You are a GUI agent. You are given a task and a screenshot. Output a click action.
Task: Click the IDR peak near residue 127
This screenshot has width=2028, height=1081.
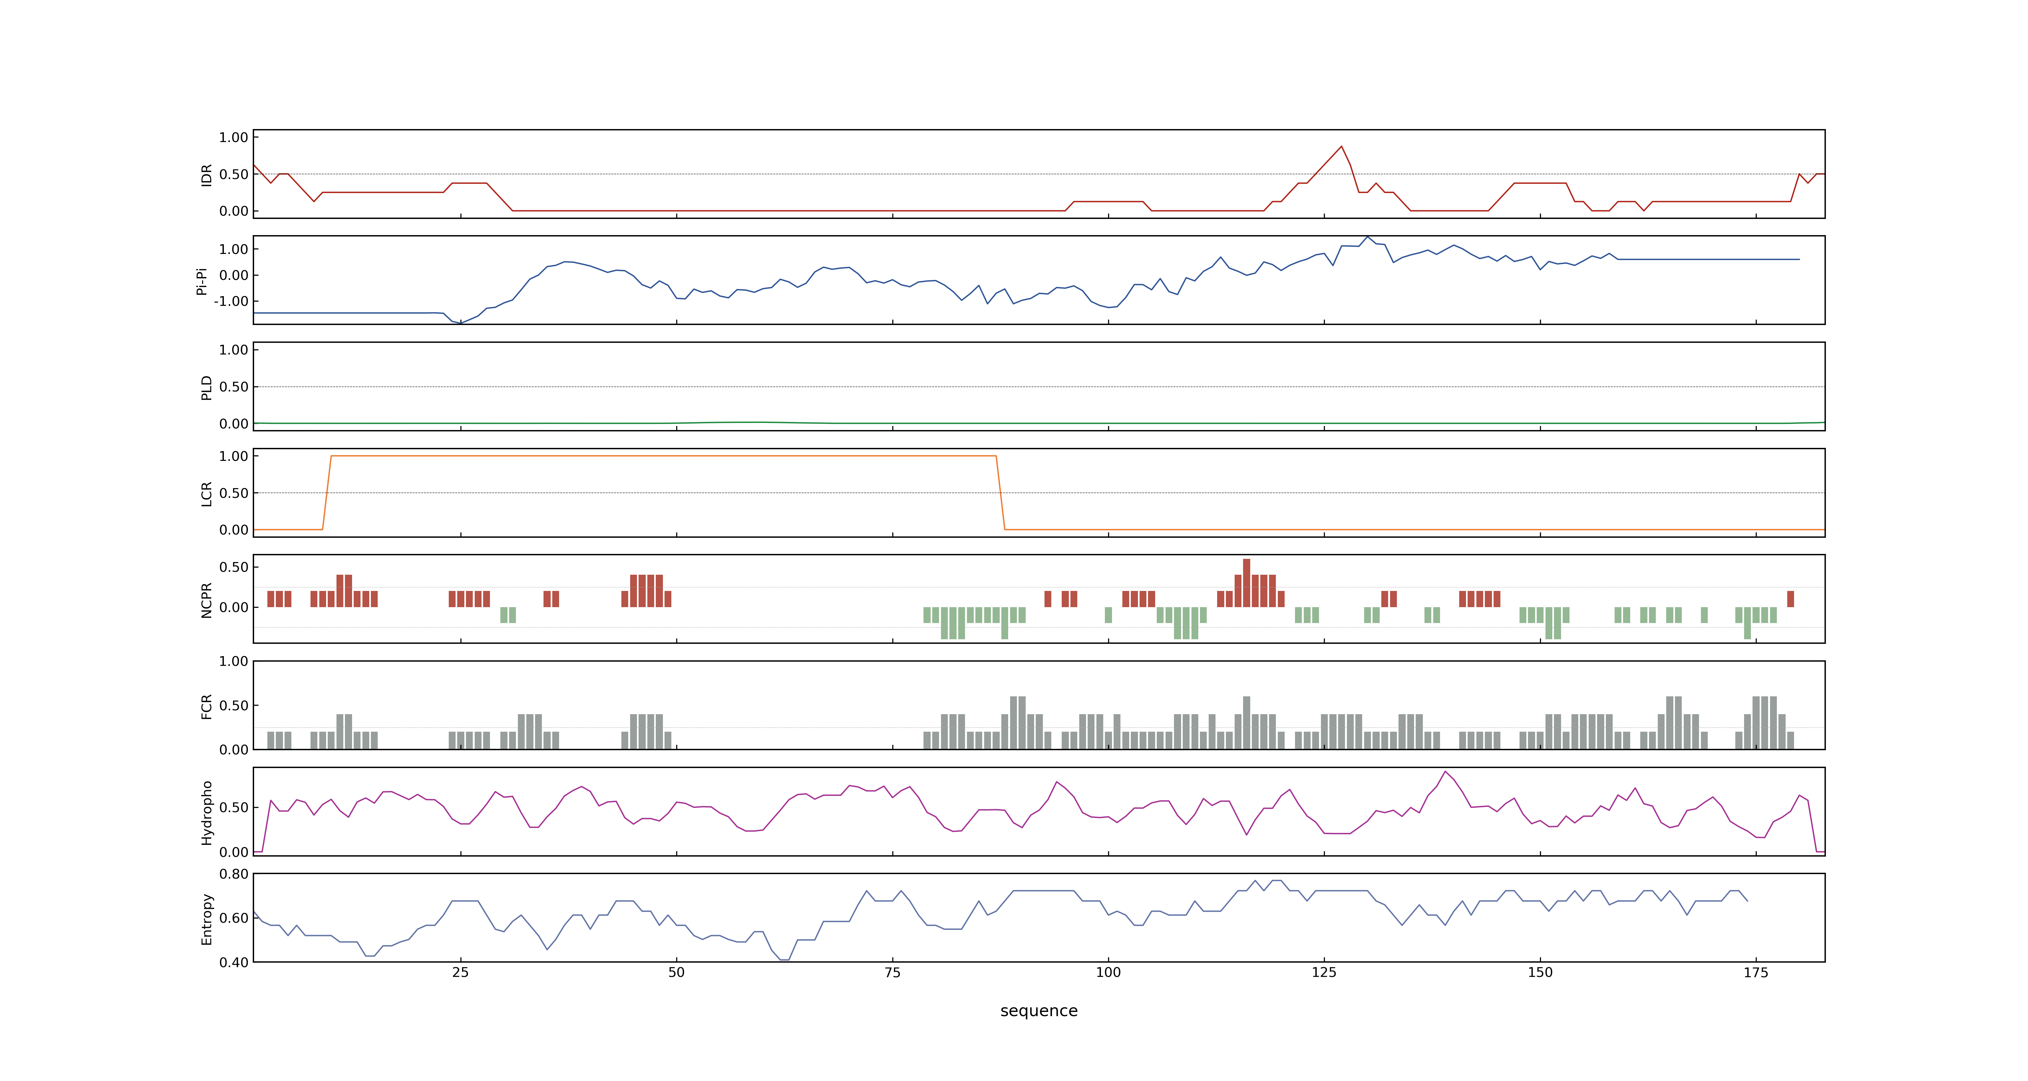[x=1341, y=146]
